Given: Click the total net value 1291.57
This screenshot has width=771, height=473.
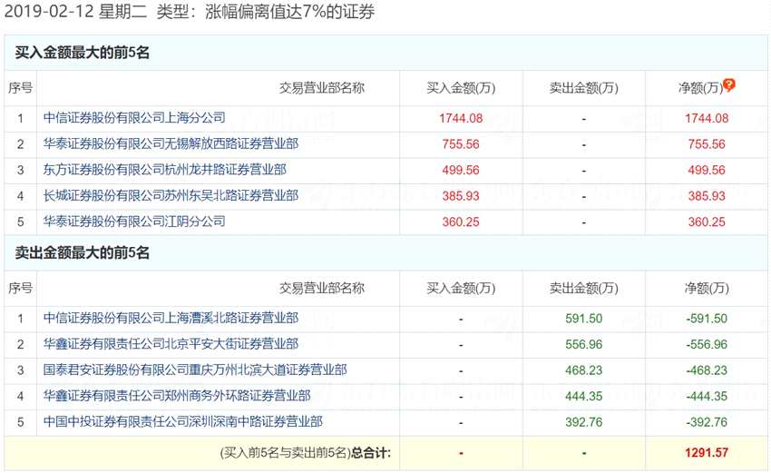Looking at the screenshot, I should [x=707, y=453].
